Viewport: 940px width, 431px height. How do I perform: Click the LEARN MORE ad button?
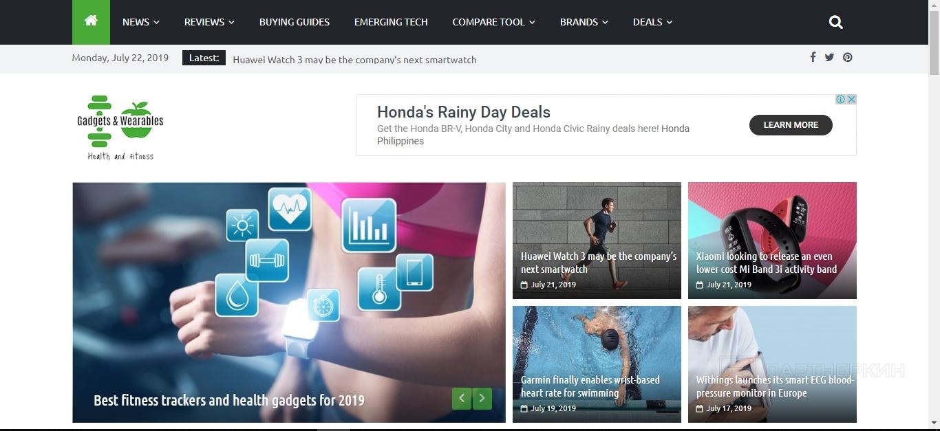[x=791, y=125]
